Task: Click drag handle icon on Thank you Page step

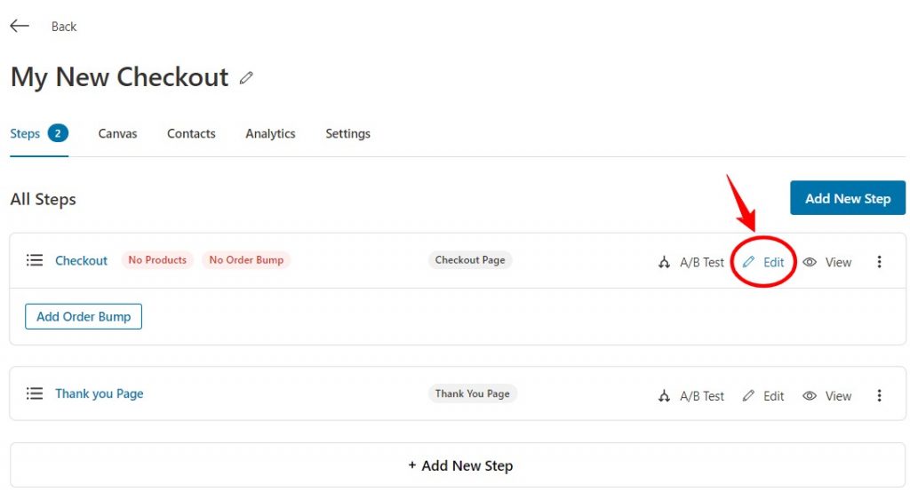Action: pos(35,393)
